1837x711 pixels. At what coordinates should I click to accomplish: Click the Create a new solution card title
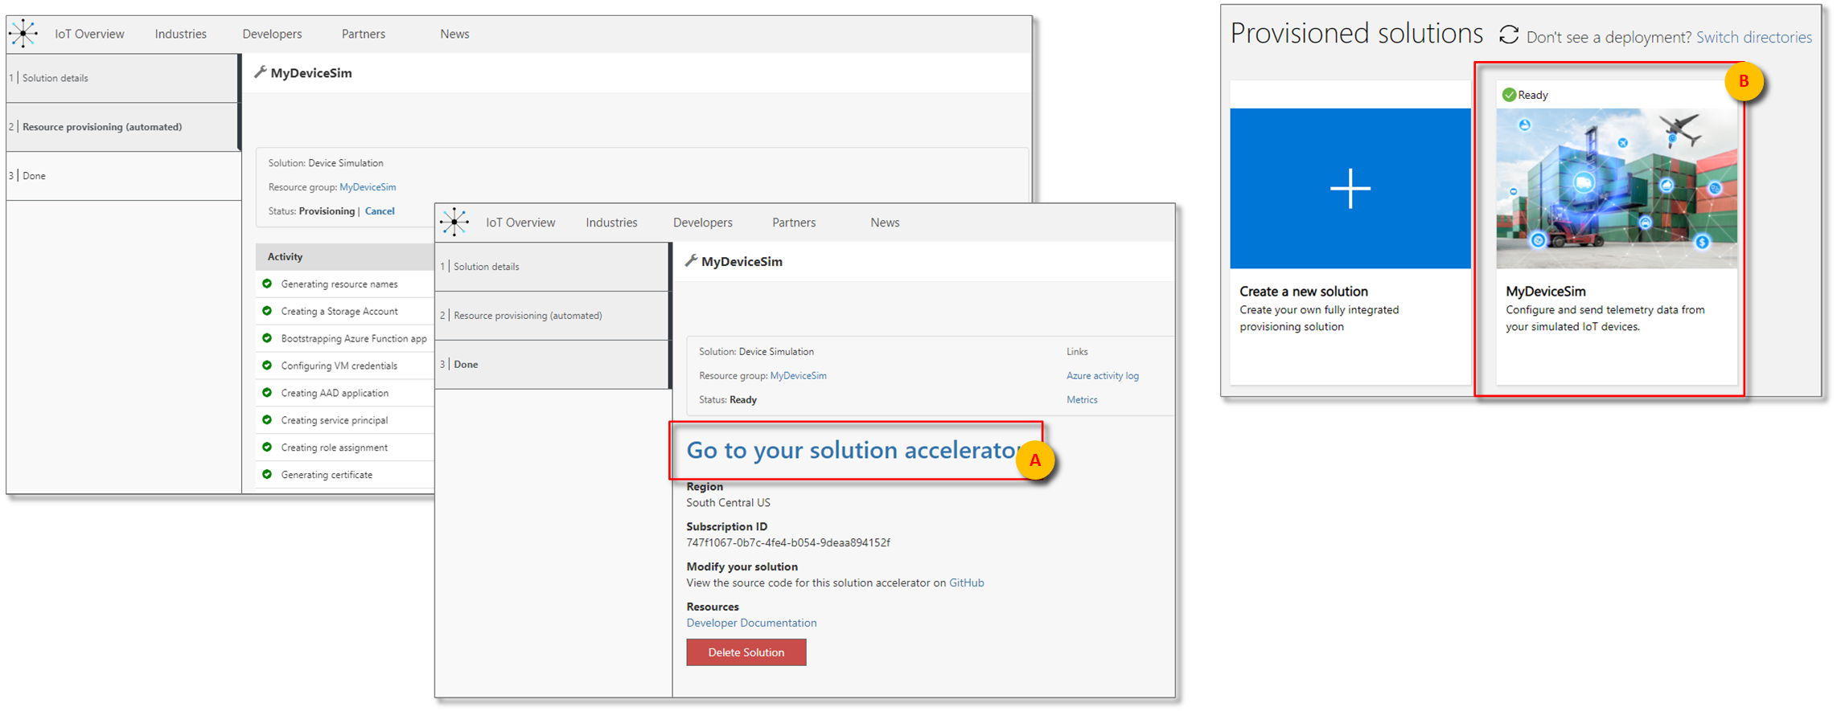point(1304,292)
